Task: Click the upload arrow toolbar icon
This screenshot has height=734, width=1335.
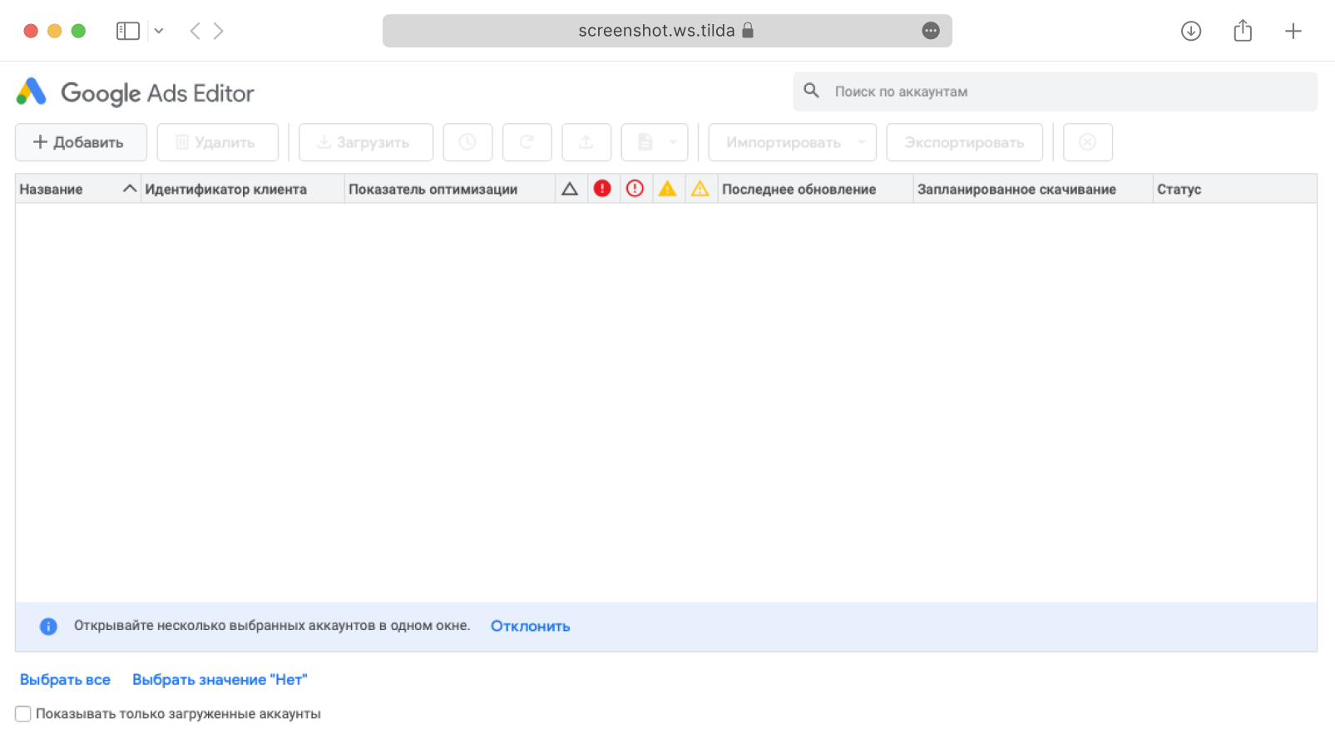Action: (x=586, y=142)
